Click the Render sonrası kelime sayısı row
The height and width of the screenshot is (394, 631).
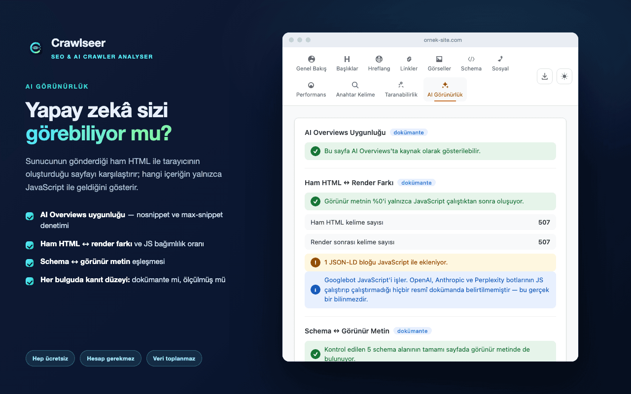(430, 242)
